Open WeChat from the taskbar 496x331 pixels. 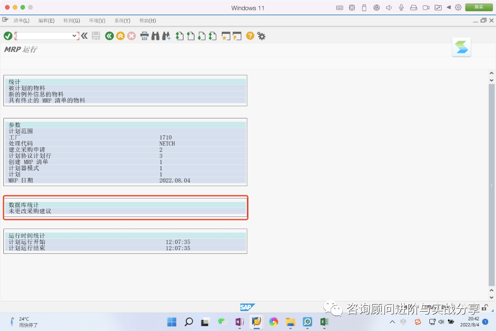coord(222,322)
